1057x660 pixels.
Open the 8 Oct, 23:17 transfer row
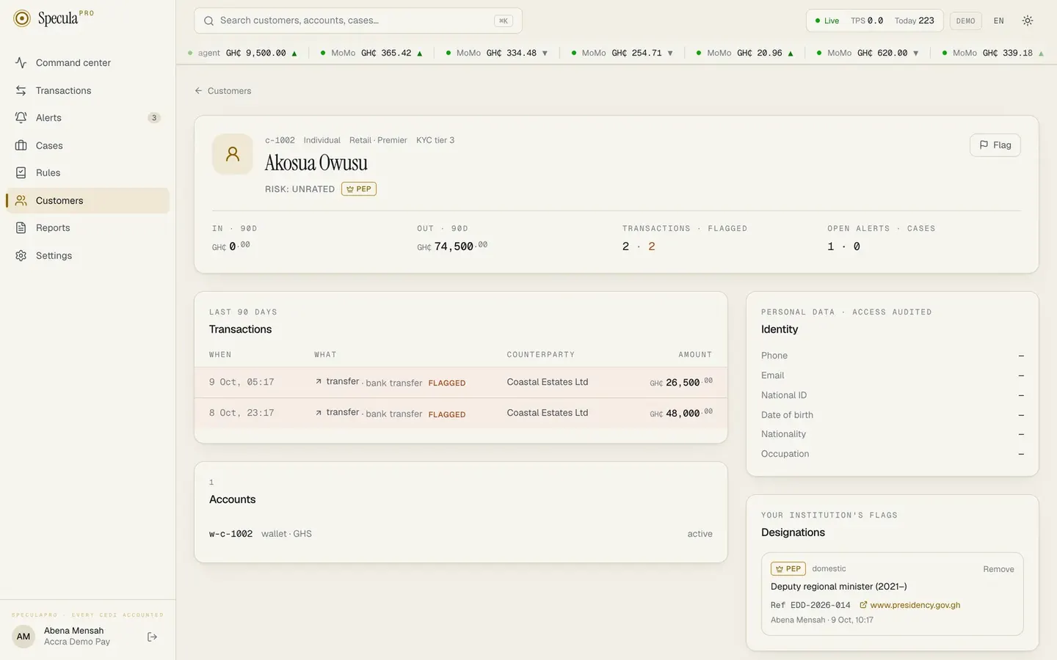pyautogui.click(x=461, y=413)
